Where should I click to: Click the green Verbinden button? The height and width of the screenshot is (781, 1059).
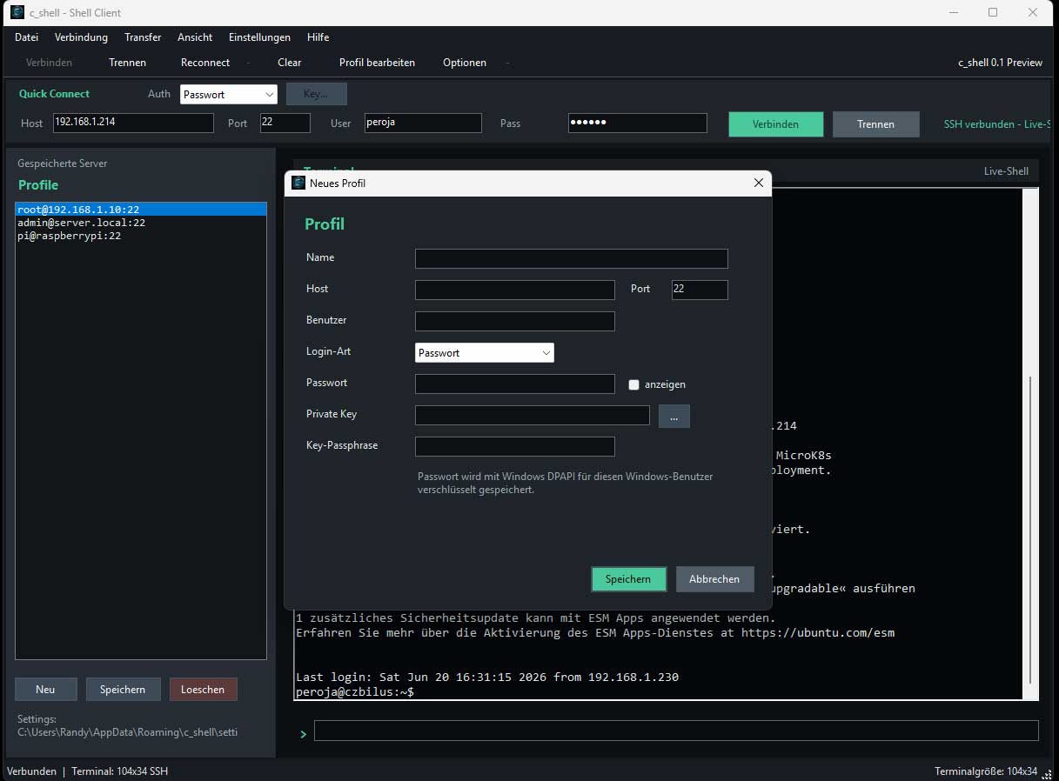pyautogui.click(x=775, y=124)
